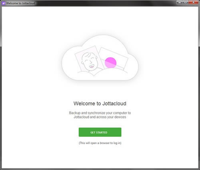Maximize the Welcome to Jottacloud window
The image size is (200, 170).
tap(186, 2)
